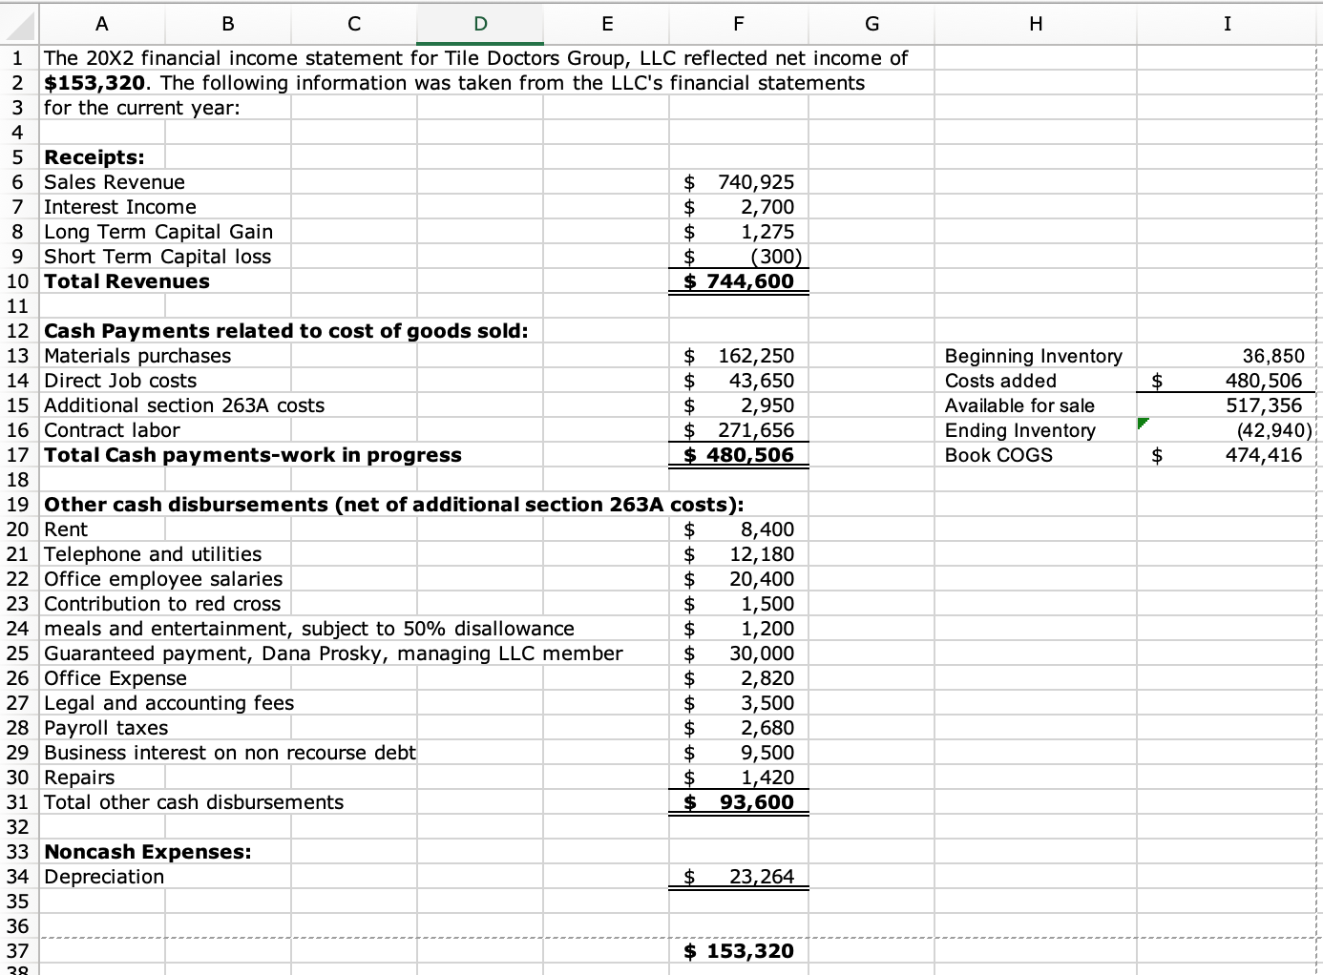The image size is (1323, 975).
Task: Click the Rent label cell
Action: click(x=66, y=529)
